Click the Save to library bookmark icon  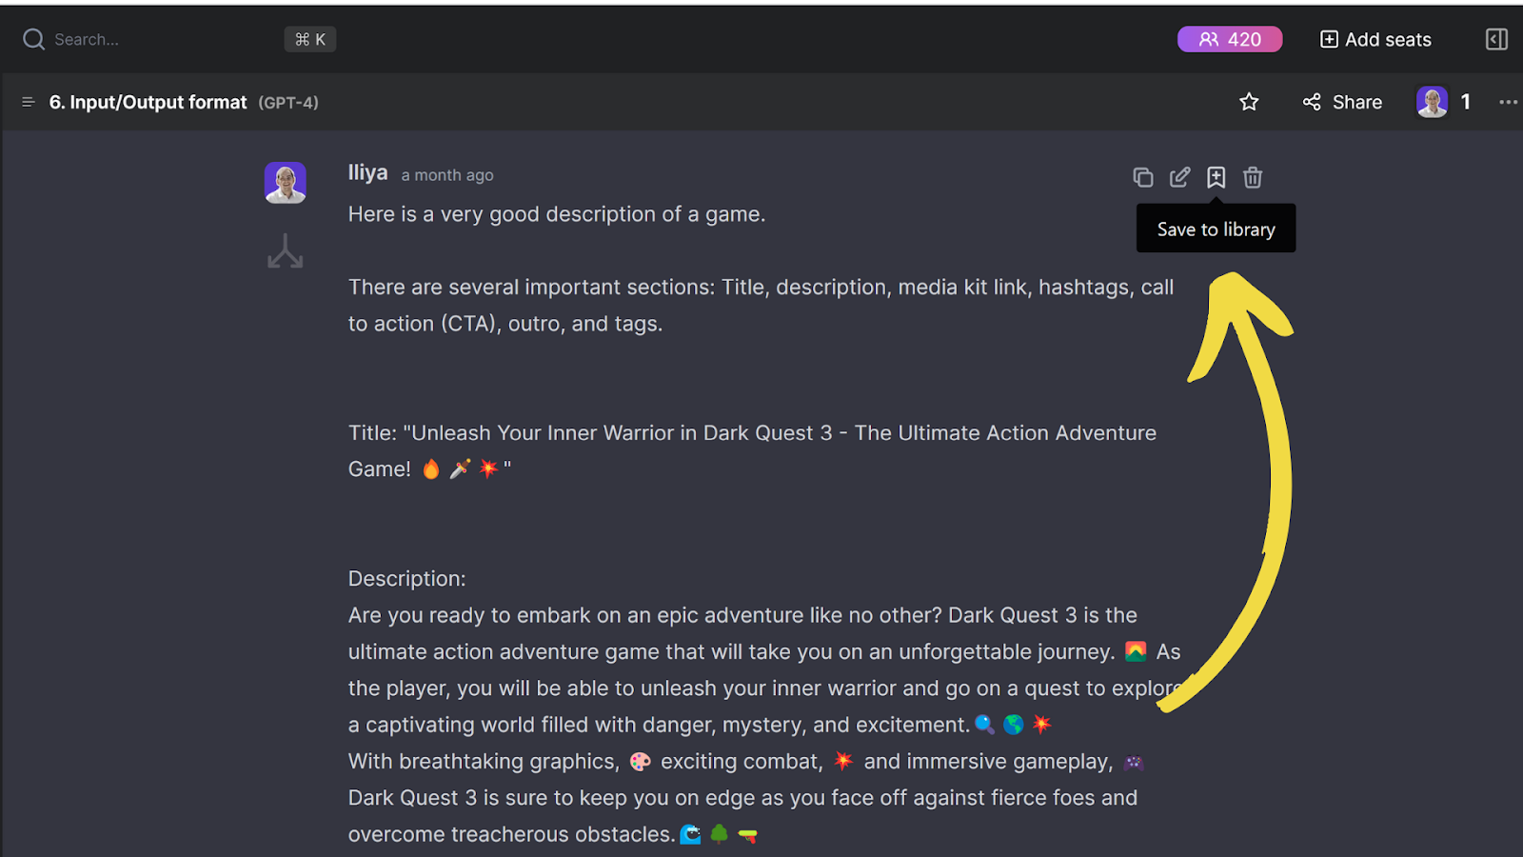[x=1216, y=177]
